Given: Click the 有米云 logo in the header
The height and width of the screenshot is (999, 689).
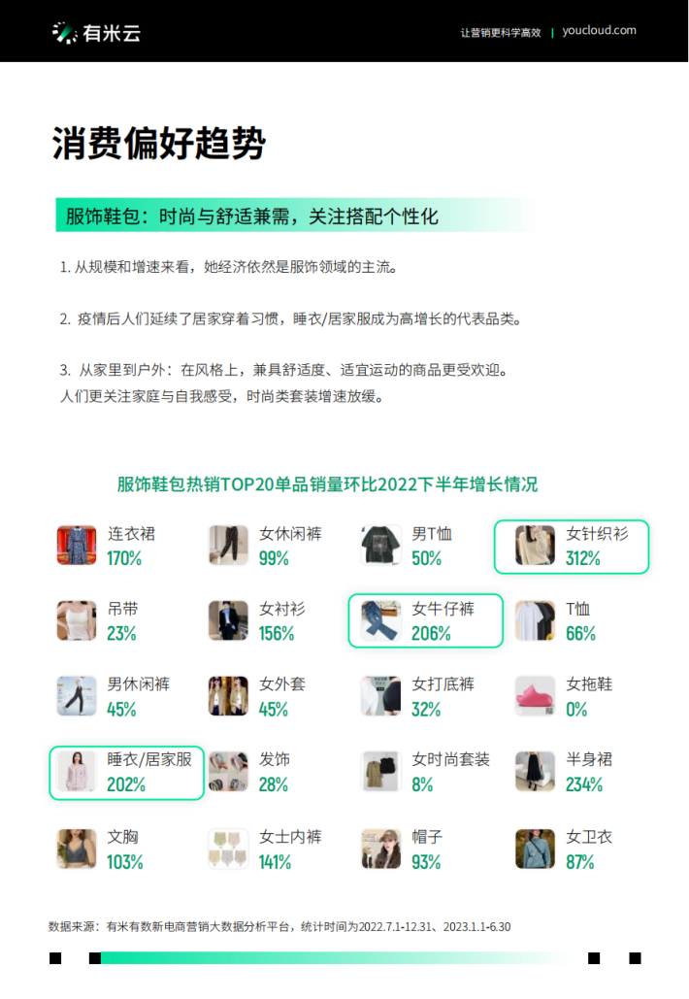Looking at the screenshot, I should point(96,32).
